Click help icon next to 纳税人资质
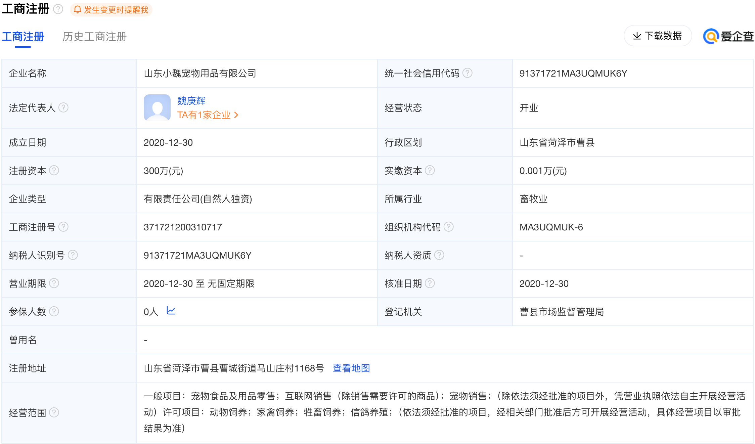Viewport: 755px width, 444px height. (x=439, y=255)
